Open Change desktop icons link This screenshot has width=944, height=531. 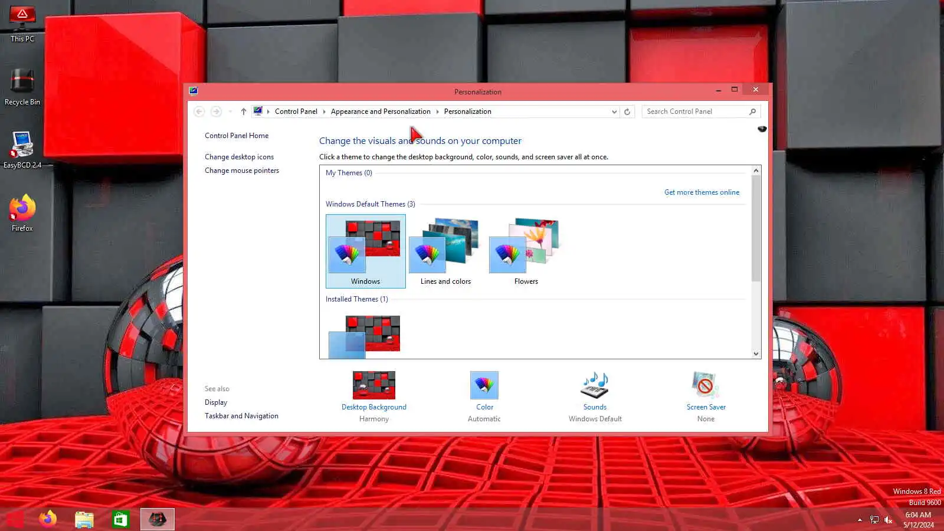click(x=239, y=157)
